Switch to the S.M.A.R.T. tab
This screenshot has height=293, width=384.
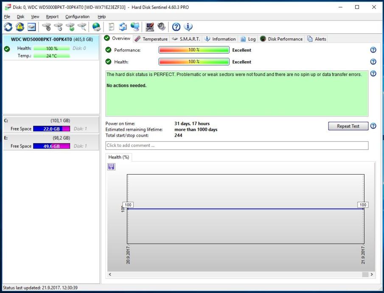tap(186, 39)
